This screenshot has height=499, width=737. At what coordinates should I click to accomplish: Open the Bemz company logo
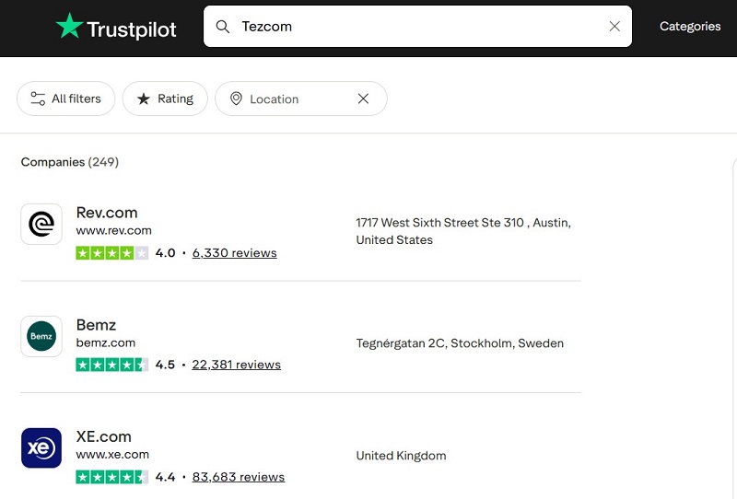(41, 336)
